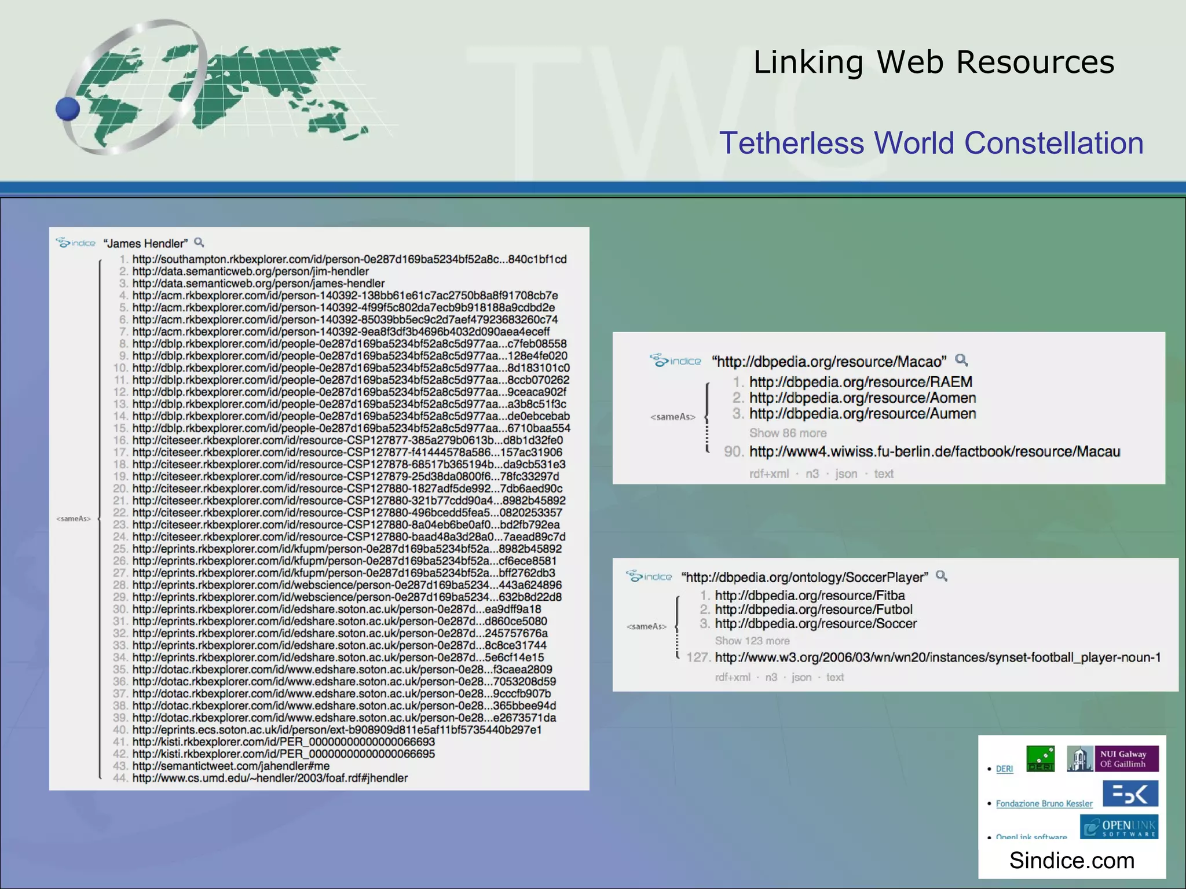This screenshot has height=889, width=1186.
Task: Click search icon beside Macao query
Action: tap(961, 360)
